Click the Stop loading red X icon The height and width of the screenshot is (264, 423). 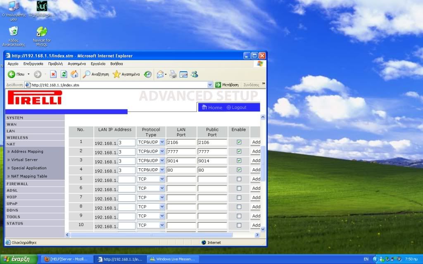pyautogui.click(x=53, y=74)
